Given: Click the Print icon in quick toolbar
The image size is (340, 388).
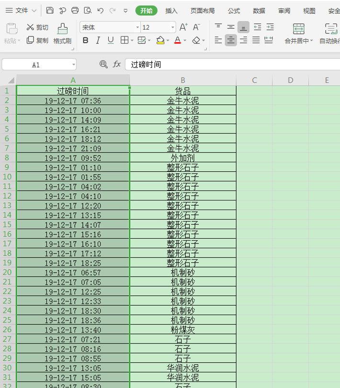Looking at the screenshot, I should (75, 11).
